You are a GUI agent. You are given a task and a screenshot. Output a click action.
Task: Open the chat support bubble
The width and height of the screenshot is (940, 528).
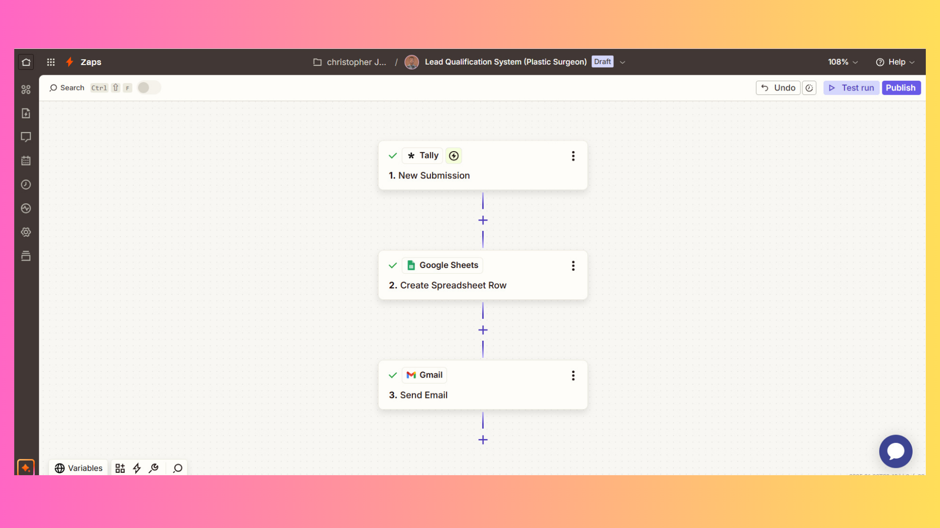(895, 451)
